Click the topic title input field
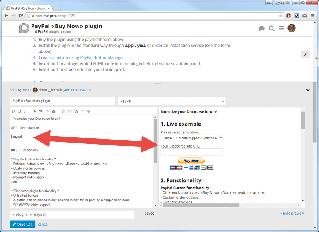The image size is (319, 232). coord(62,101)
